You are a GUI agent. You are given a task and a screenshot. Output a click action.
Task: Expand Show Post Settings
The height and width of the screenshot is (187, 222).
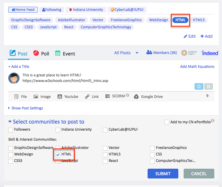coord(26,108)
